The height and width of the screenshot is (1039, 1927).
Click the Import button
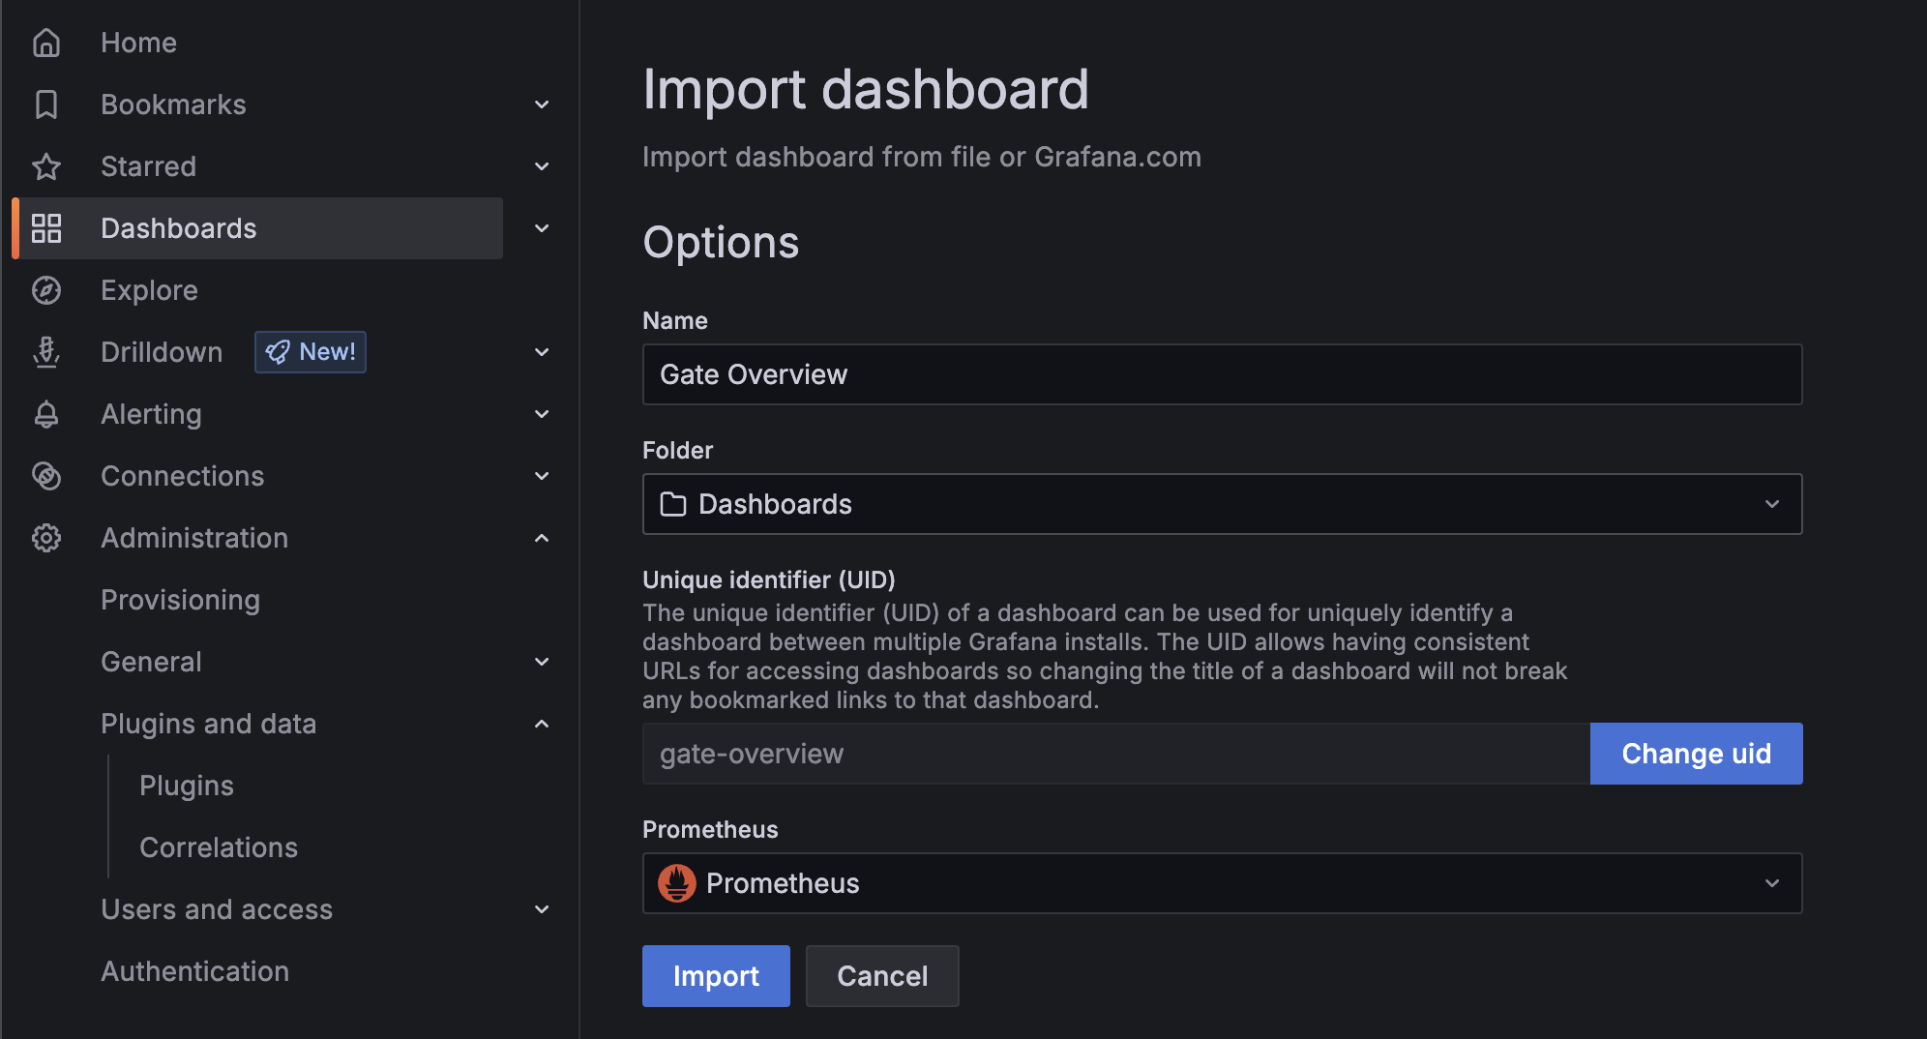716,976
